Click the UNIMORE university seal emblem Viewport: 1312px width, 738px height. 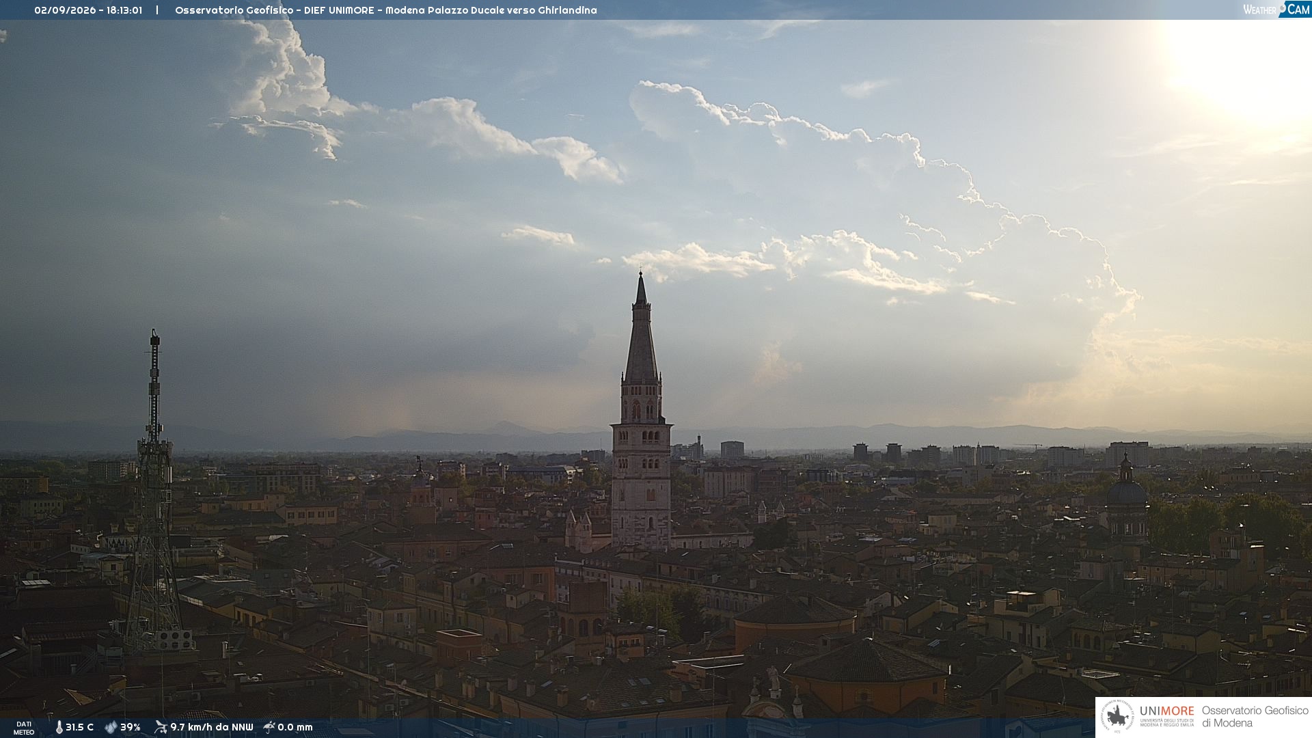click(1118, 717)
